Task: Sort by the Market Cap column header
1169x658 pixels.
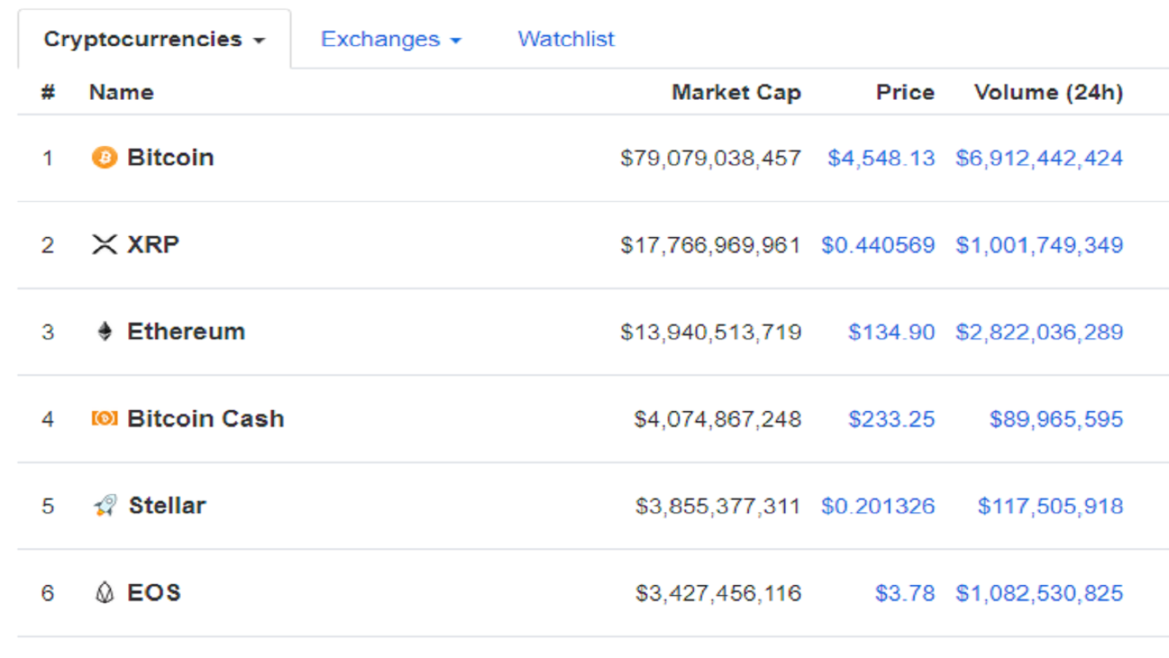Action: click(x=736, y=92)
